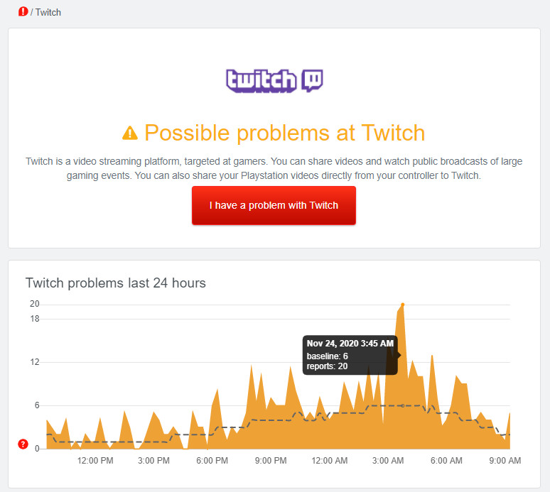Click the 20 value on the vertical axis
The width and height of the screenshot is (550, 492).
[x=34, y=304]
